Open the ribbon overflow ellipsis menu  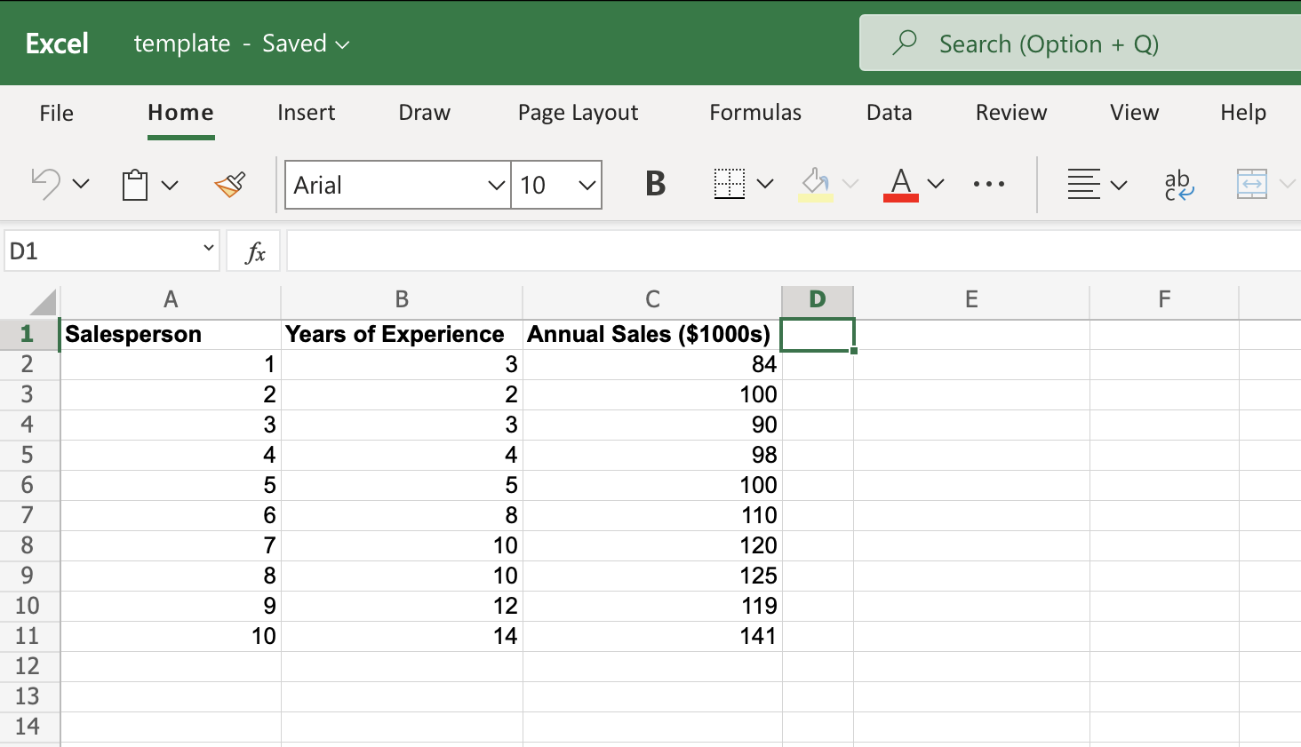pos(989,184)
